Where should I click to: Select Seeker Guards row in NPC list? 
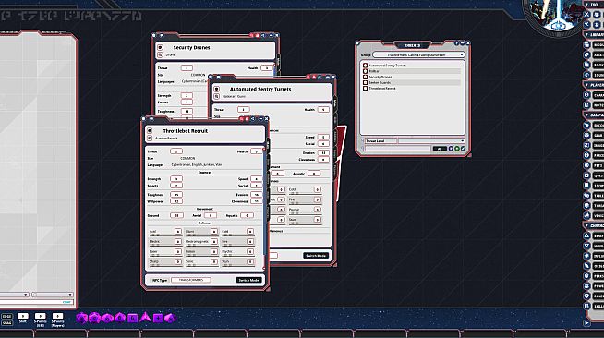412,83
